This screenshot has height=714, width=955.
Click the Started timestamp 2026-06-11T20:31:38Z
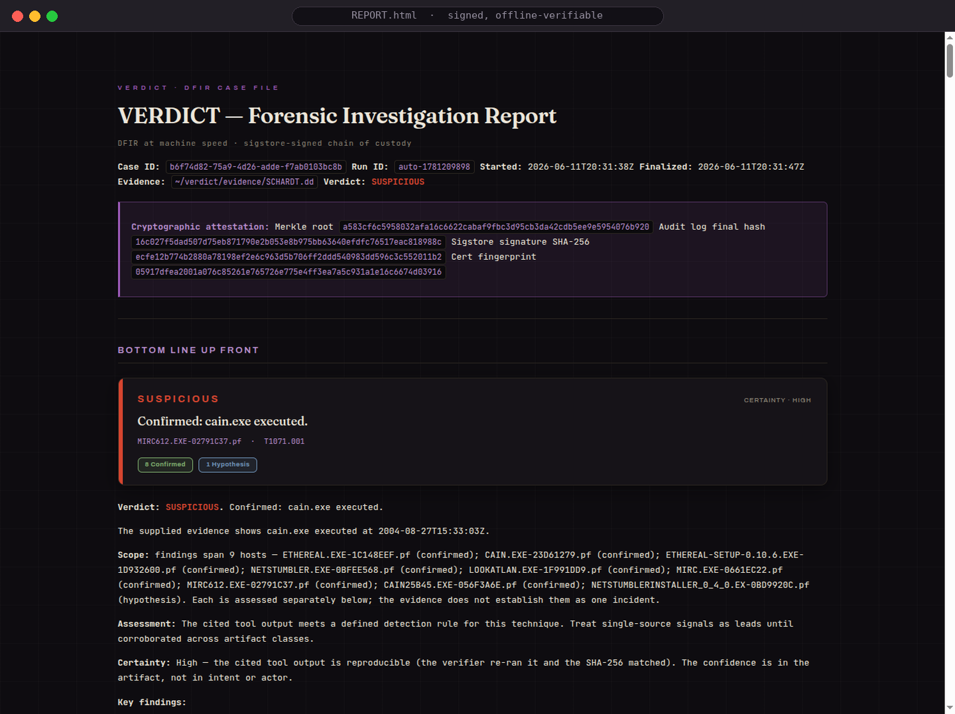(581, 167)
